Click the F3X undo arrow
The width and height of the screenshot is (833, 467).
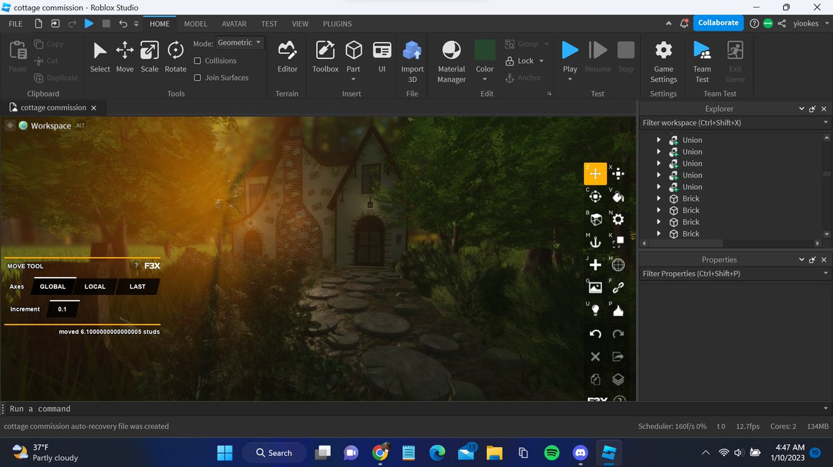click(595, 334)
